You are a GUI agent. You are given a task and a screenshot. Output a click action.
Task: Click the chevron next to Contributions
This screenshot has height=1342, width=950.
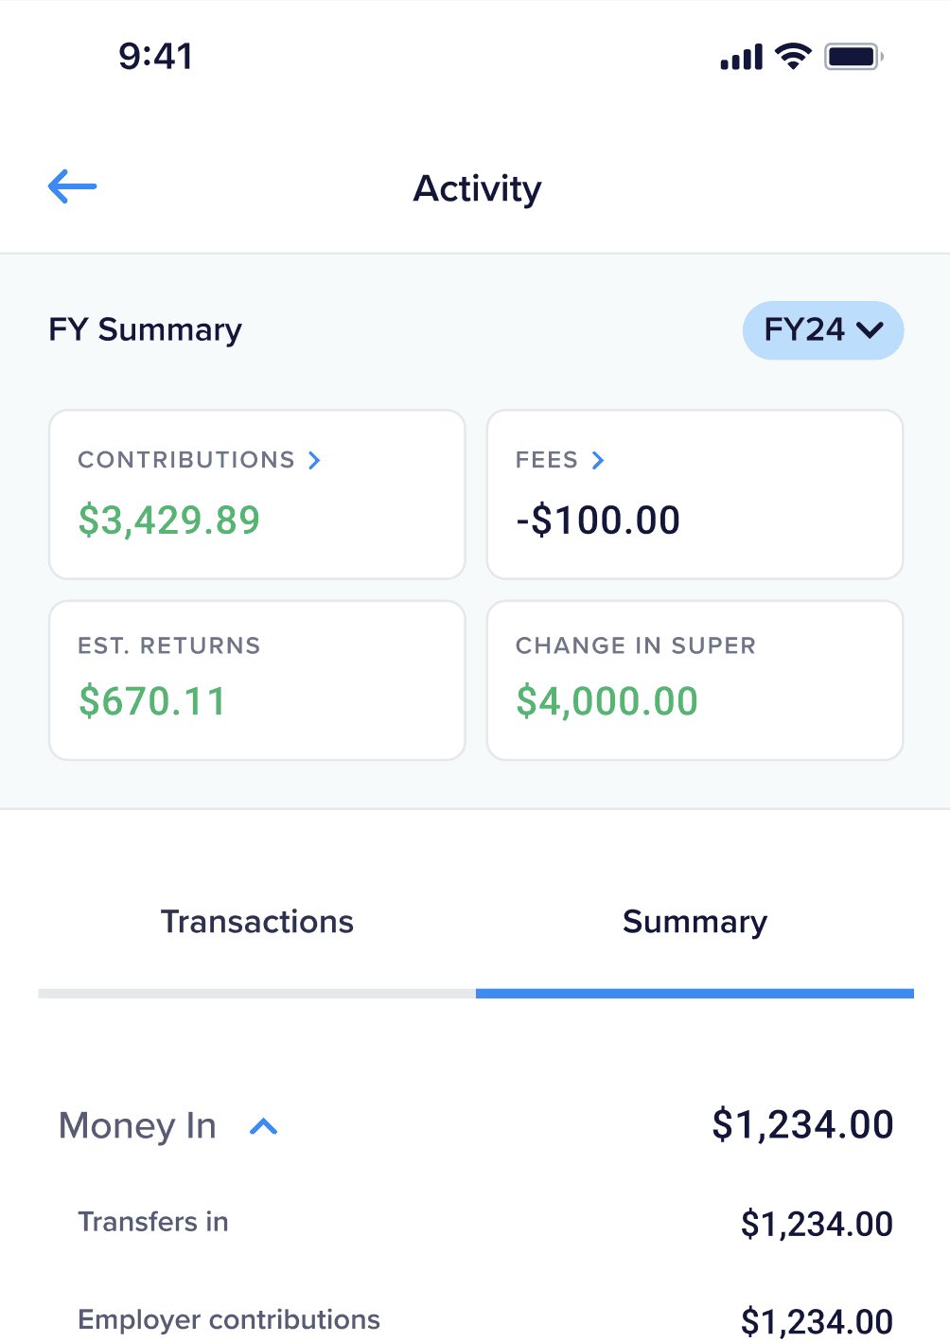(315, 460)
